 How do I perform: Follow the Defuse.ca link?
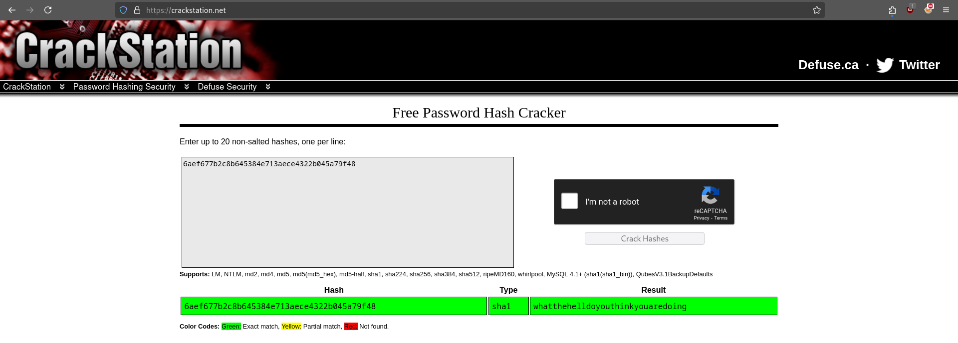coord(828,65)
